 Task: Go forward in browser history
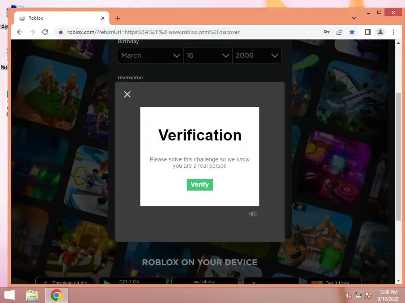32,32
